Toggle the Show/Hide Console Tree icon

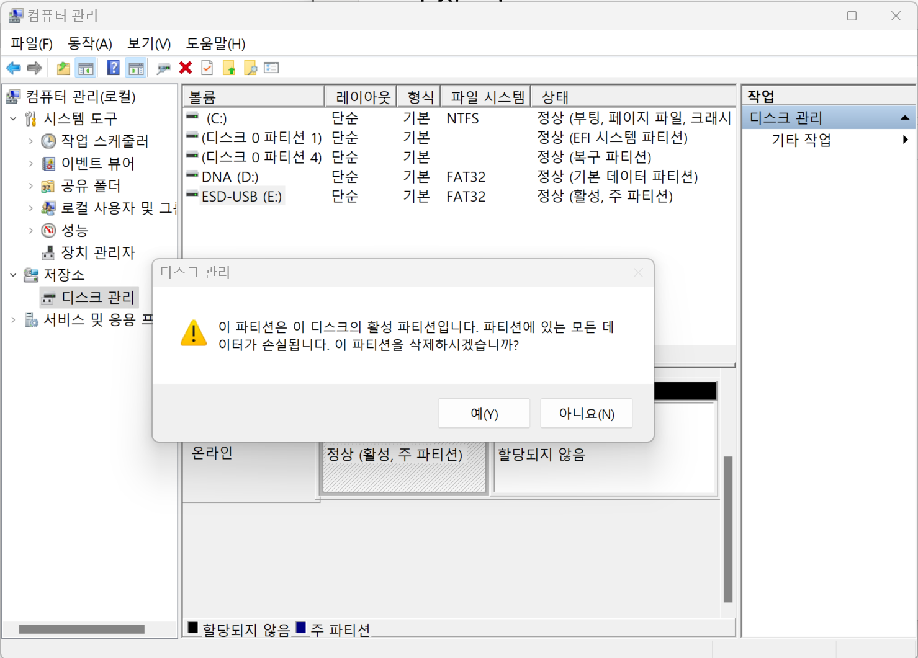click(x=86, y=68)
